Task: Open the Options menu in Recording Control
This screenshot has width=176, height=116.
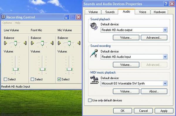Action: (x=7, y=23)
